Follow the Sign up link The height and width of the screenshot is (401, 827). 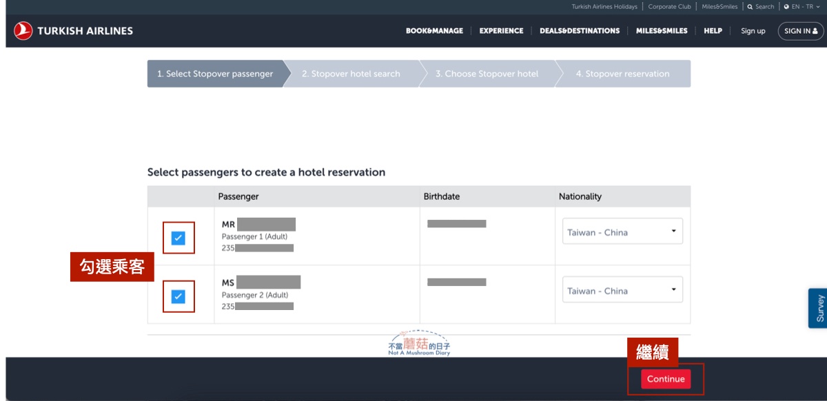click(x=753, y=31)
